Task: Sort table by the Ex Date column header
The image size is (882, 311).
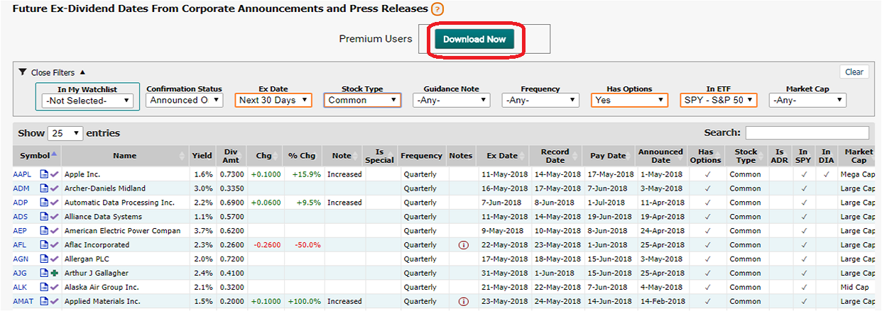Action: (502, 156)
